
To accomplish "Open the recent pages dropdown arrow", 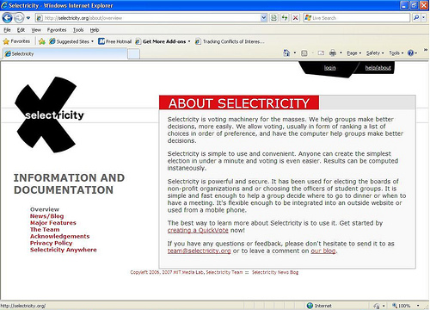I will 28,18.
